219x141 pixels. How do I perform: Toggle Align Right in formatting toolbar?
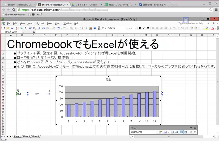(161, 28)
